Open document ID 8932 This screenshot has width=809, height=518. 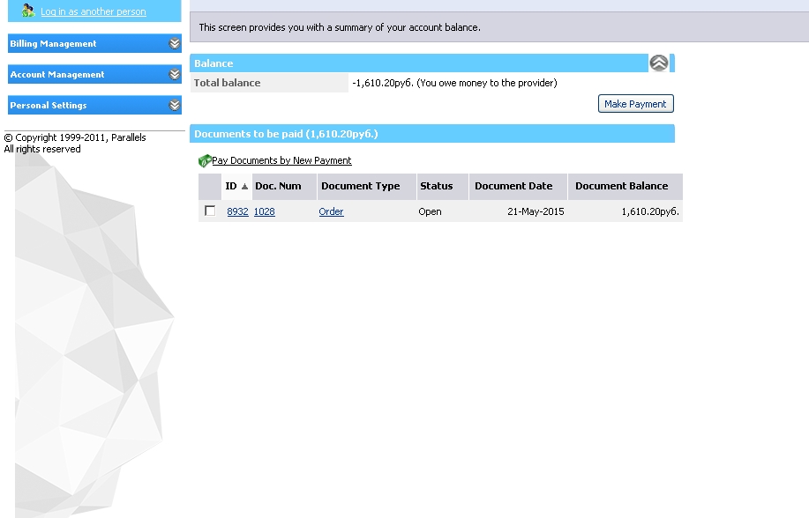tap(238, 211)
